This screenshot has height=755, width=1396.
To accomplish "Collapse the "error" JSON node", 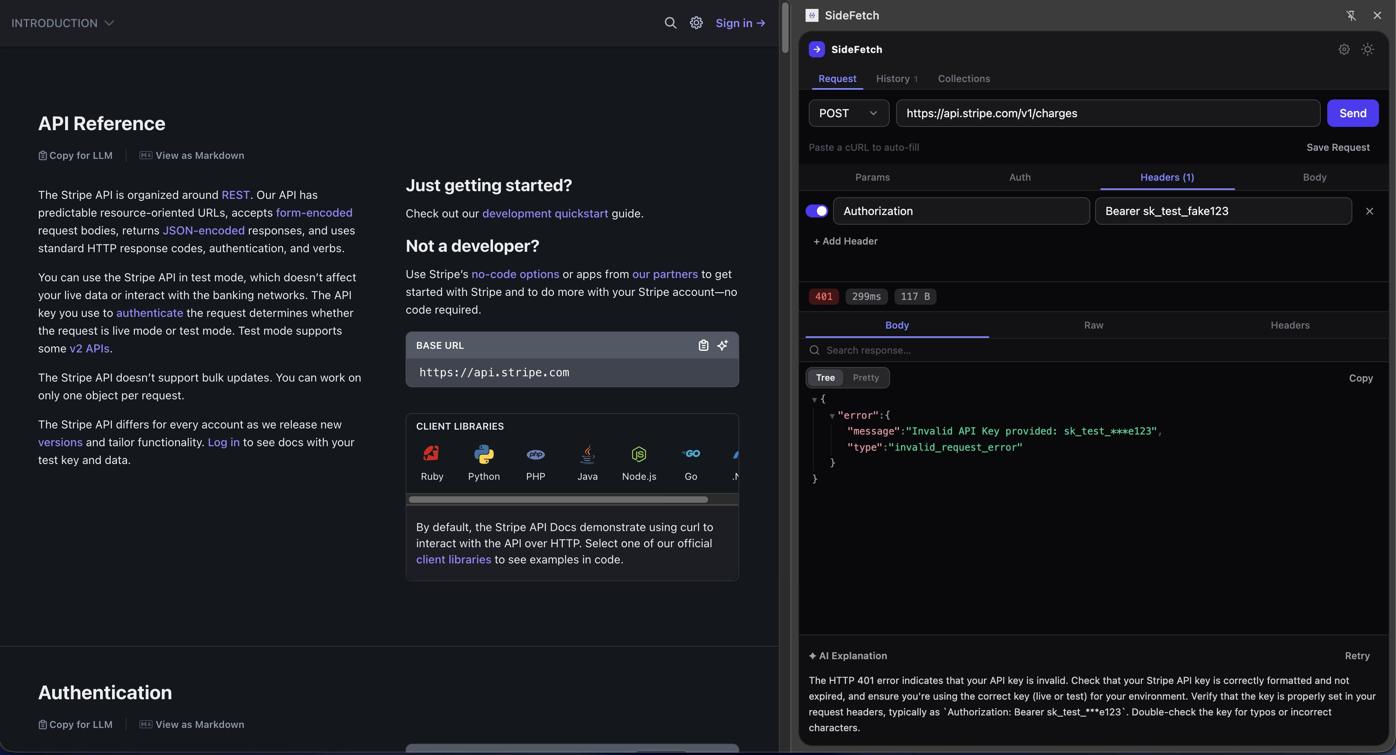I will (831, 416).
